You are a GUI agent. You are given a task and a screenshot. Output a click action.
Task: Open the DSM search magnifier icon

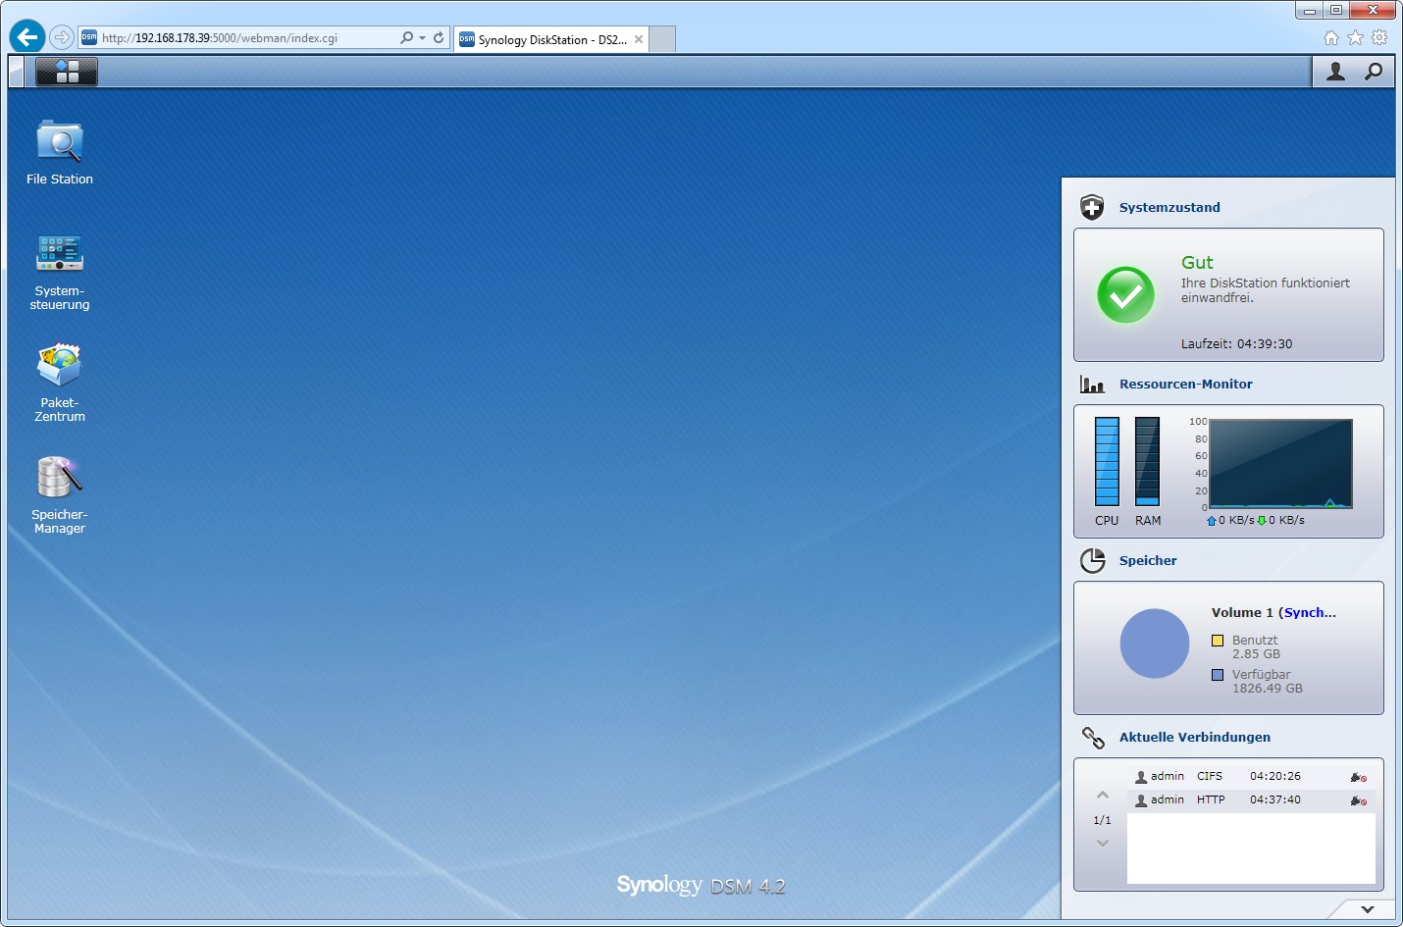pyautogui.click(x=1374, y=71)
